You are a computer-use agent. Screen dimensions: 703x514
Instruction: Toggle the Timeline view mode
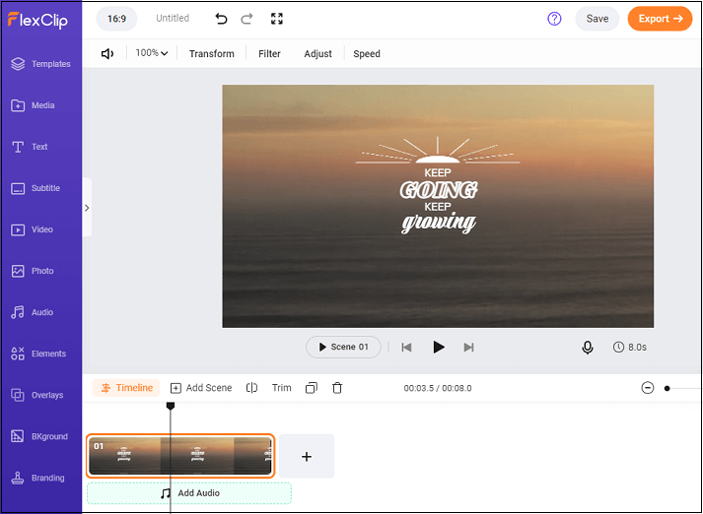pos(126,388)
